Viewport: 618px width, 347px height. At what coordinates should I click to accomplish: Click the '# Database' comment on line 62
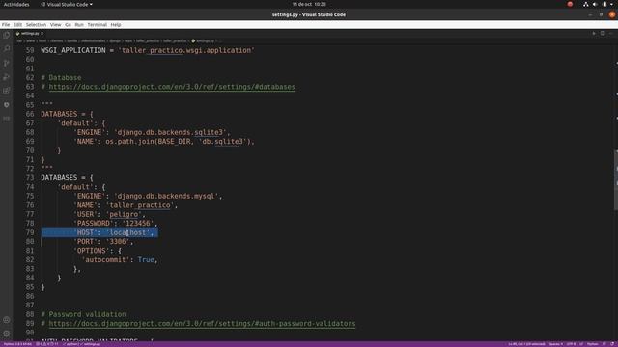coord(61,78)
